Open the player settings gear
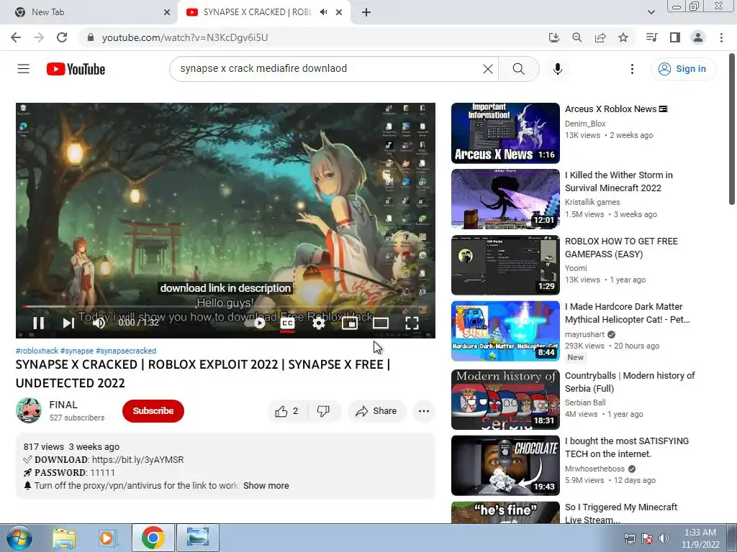 coord(319,323)
